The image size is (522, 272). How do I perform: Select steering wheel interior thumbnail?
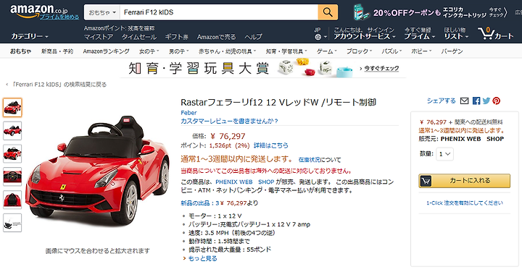pos(12,177)
